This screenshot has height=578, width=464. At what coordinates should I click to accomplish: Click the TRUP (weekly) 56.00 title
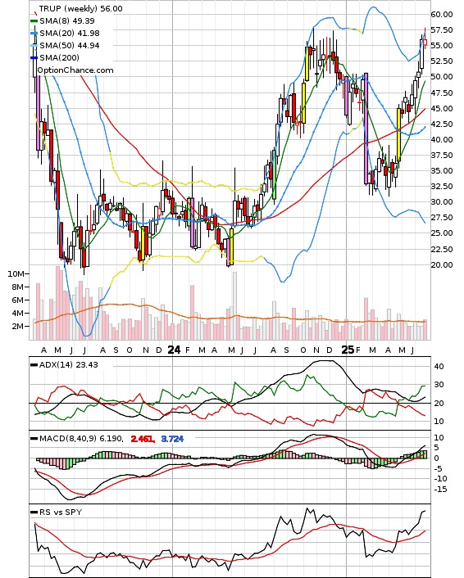(81, 8)
